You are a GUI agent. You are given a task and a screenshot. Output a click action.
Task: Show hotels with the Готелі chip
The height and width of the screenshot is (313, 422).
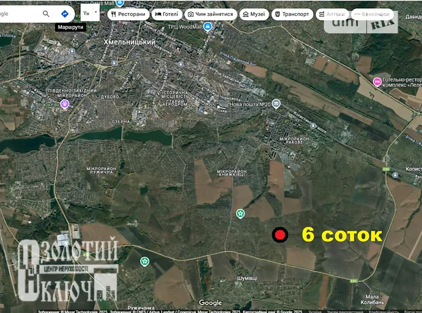[x=167, y=14]
